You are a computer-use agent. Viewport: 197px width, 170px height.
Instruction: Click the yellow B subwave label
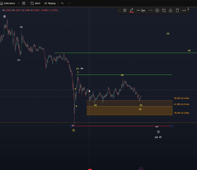76,106
